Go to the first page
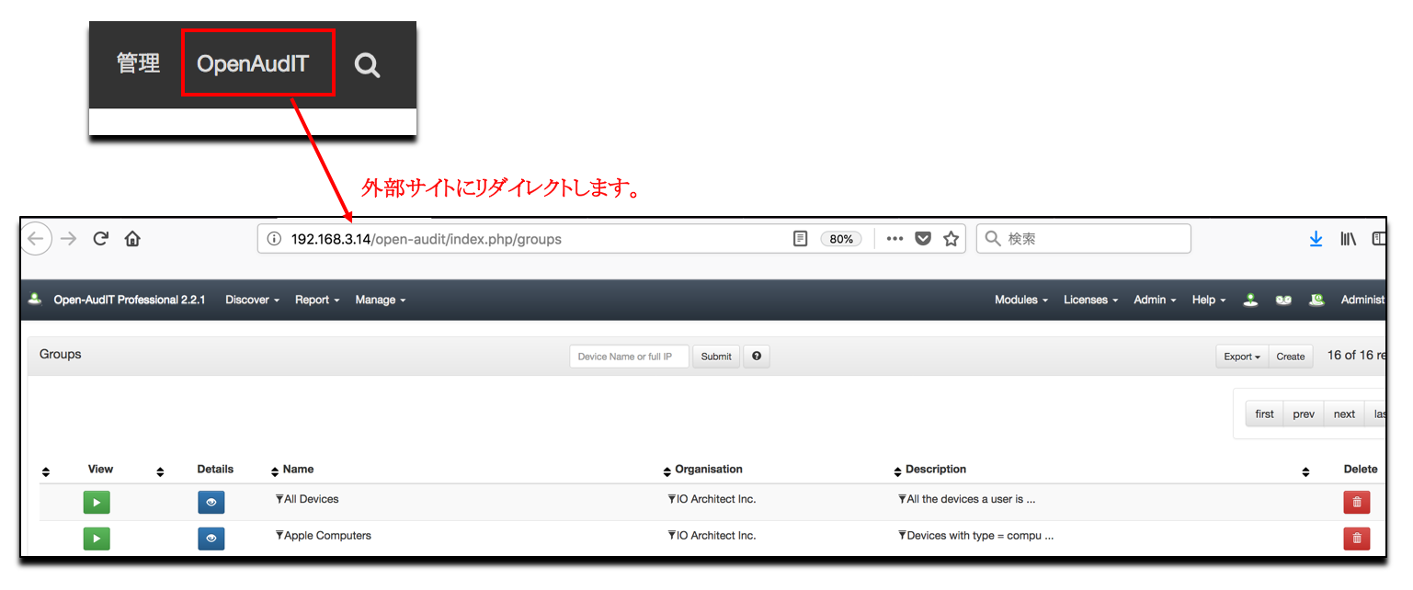 coord(1264,414)
